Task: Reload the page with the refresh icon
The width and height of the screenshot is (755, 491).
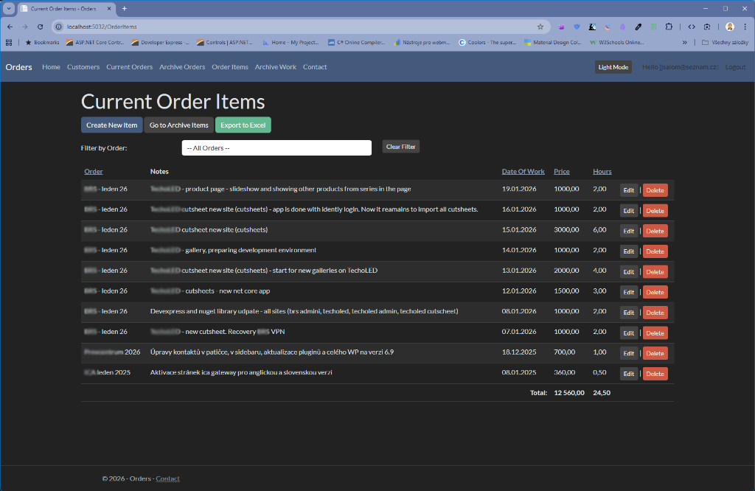Action: click(40, 27)
